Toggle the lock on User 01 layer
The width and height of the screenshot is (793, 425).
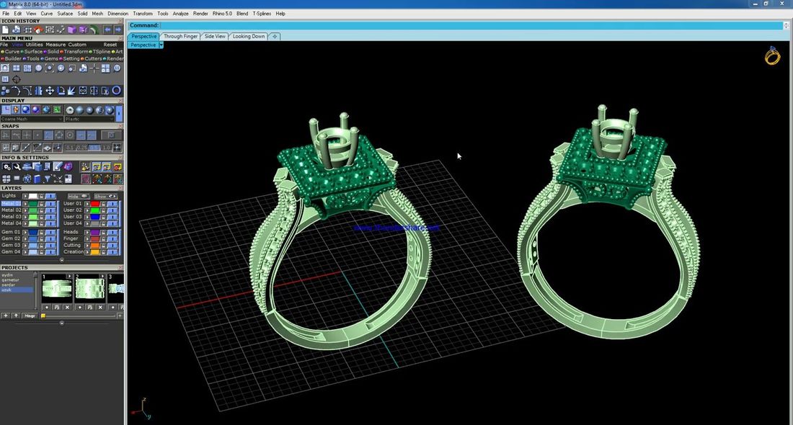point(104,204)
